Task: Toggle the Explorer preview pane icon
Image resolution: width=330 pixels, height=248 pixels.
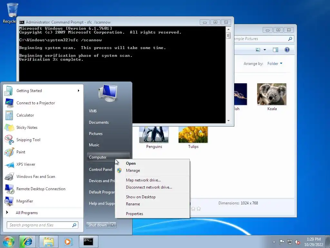Action: pyautogui.click(x=275, y=50)
